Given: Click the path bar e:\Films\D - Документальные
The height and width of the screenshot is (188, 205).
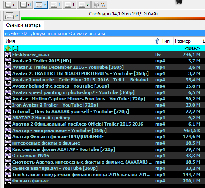Looking at the screenshot, I should (x=104, y=34).
